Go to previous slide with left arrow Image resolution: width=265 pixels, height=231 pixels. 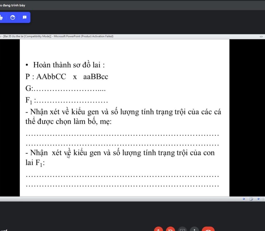[x=244, y=199]
